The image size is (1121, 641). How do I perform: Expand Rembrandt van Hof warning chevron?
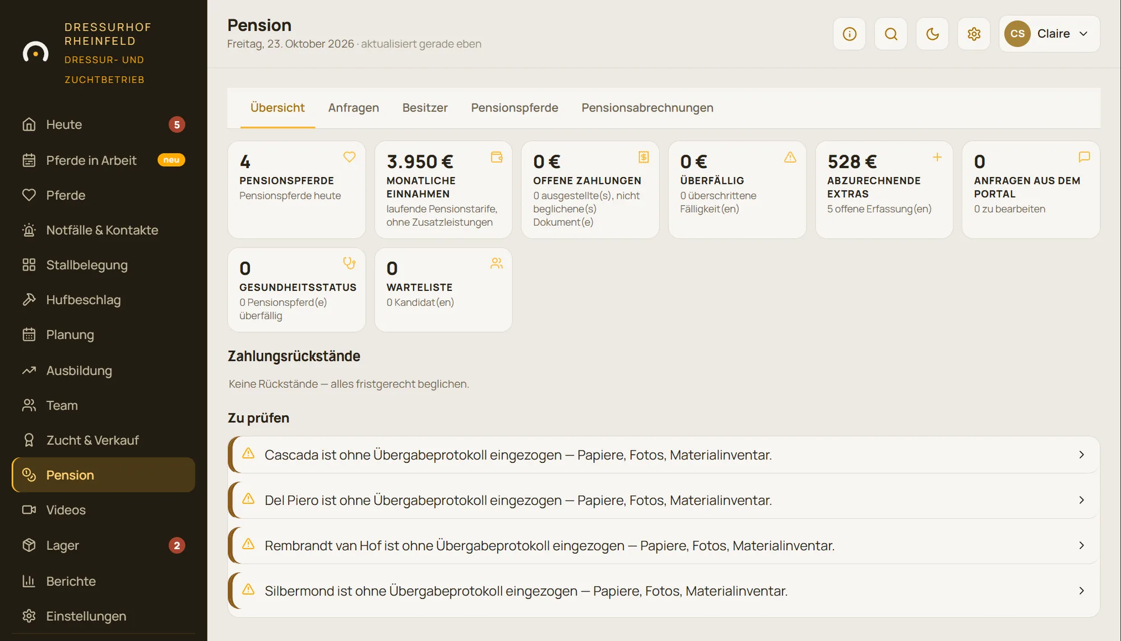click(x=1082, y=546)
